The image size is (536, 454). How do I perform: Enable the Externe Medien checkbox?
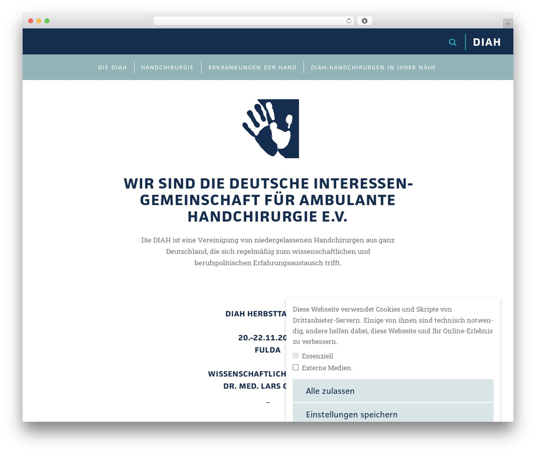pos(296,367)
